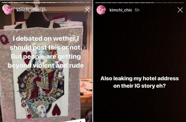Tap the 'on their IG story eh?' line
Image resolution: width=186 pixels, height=122 pixels.
point(139,86)
